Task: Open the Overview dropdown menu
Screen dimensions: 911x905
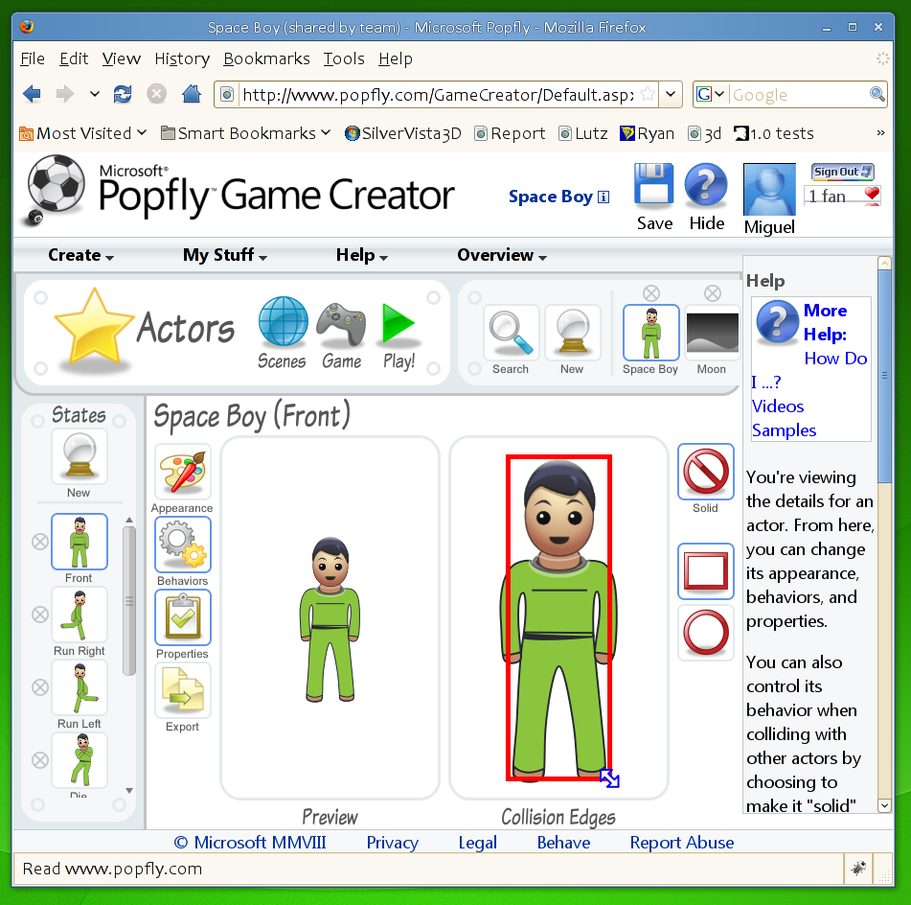Action: point(502,255)
